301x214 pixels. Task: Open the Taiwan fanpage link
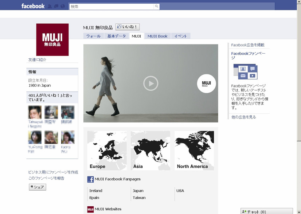pyautogui.click(x=139, y=198)
